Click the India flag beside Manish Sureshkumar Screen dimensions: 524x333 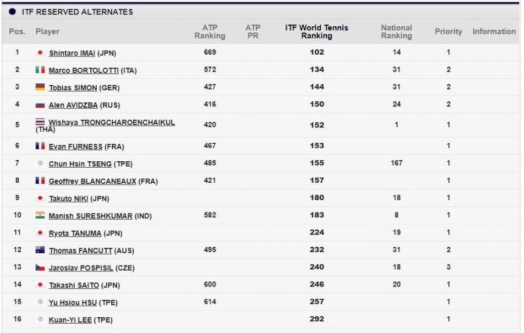pyautogui.click(x=40, y=215)
